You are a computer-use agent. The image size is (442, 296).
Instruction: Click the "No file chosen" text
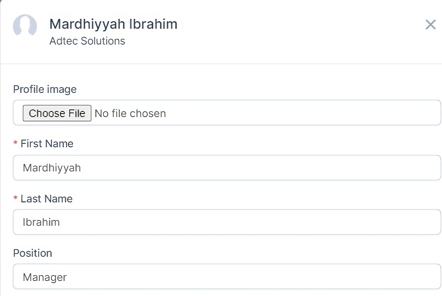click(x=130, y=113)
